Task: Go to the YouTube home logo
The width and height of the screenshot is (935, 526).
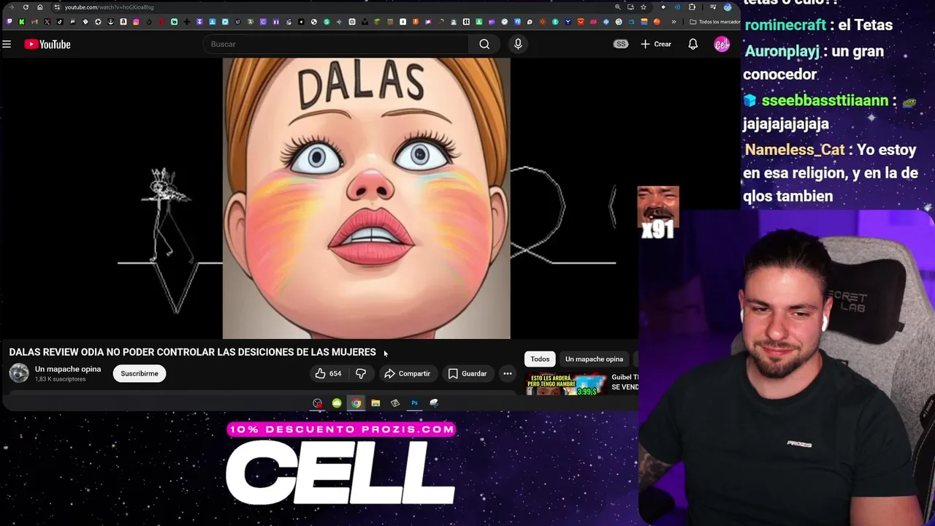Action: coord(47,45)
